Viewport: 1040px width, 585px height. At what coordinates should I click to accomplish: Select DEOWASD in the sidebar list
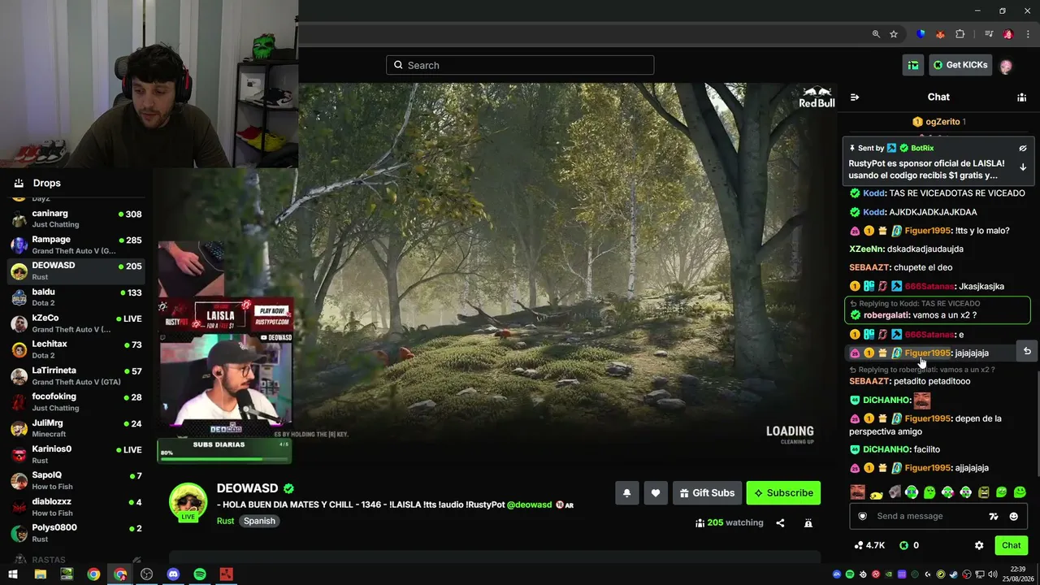click(x=75, y=271)
